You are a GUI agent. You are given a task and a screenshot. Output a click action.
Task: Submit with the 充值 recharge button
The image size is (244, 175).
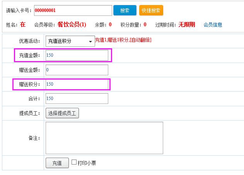pos(57,163)
